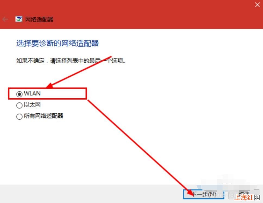Screen dimensions: 263x203
Task: Continue with the 下一步(N) button
Action: pos(204,194)
